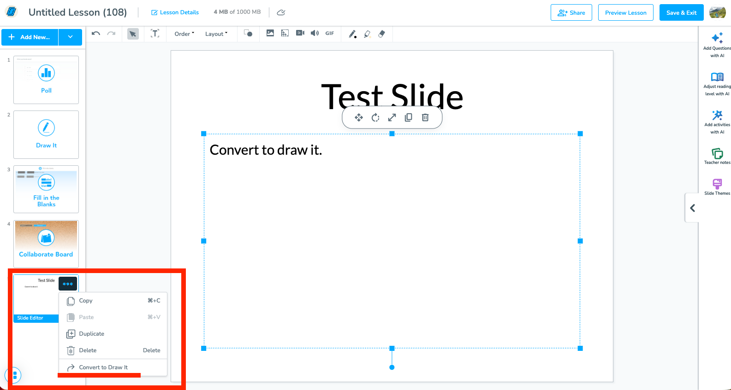Open Lesson Details link

coord(175,12)
